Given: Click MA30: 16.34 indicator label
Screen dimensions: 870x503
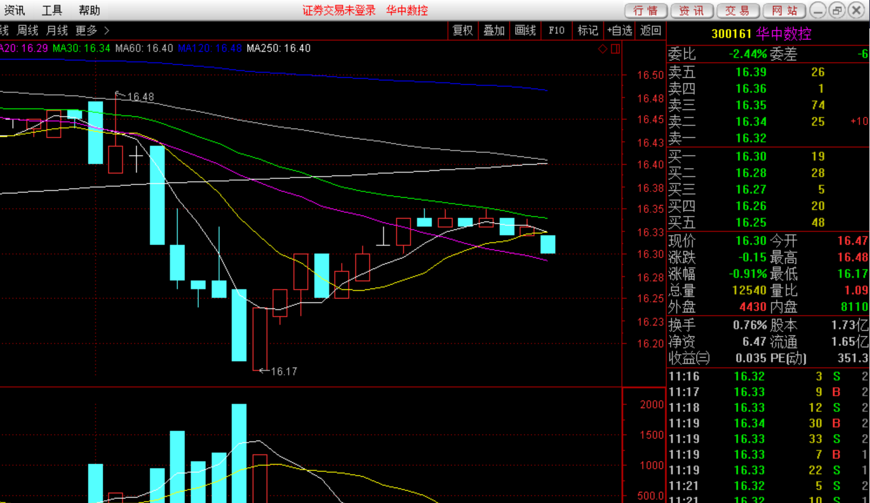Looking at the screenshot, I should coord(81,48).
